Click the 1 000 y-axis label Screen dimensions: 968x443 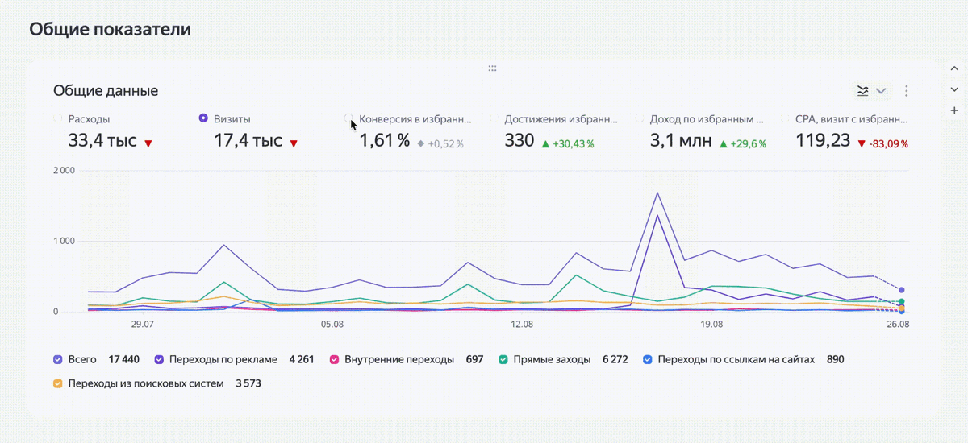click(65, 241)
